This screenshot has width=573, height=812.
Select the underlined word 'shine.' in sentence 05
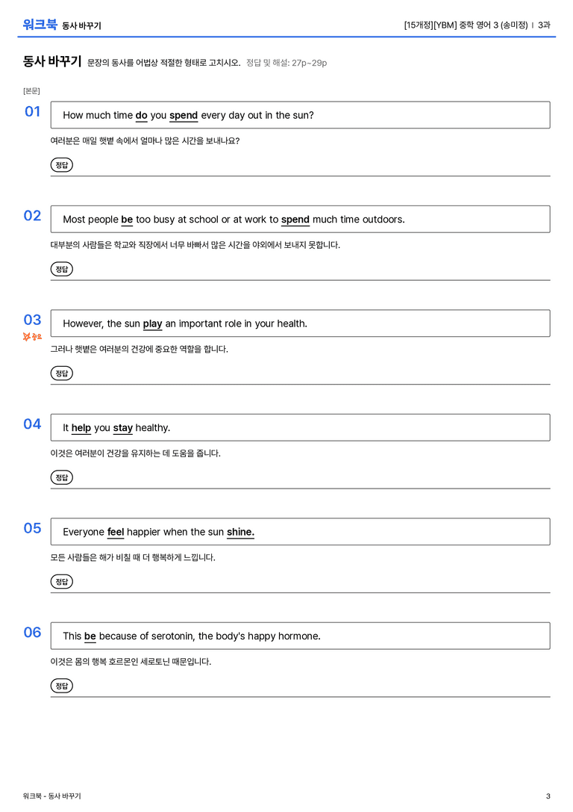[x=240, y=532]
